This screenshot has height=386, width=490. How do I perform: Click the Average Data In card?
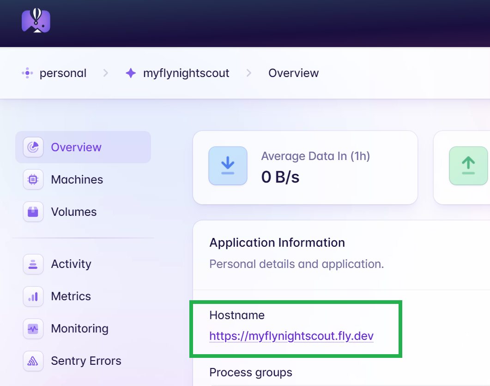(305, 167)
